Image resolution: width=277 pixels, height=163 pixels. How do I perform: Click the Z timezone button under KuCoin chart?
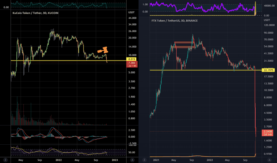pyautogui.click(x=5, y=160)
